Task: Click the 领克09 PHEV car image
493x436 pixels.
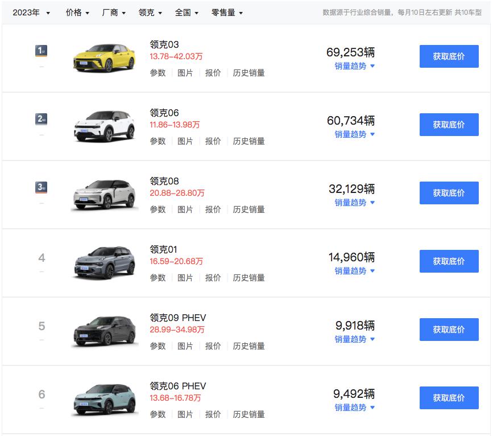Action: click(x=105, y=331)
